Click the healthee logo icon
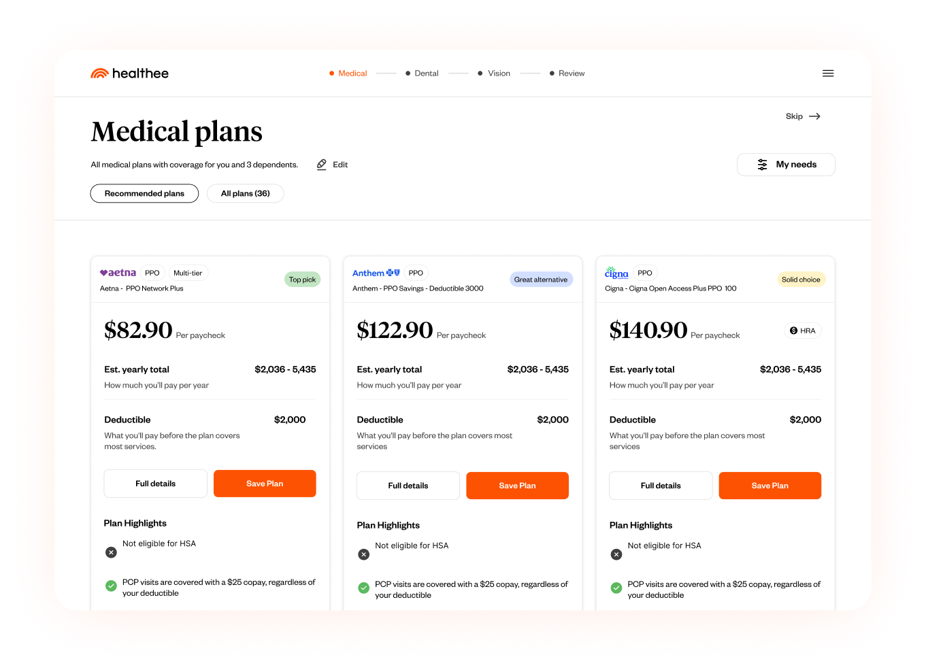Screen dimensions: 926x670 point(99,73)
